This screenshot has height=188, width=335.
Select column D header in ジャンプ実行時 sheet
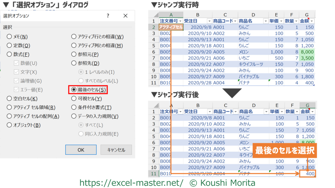pyautogui.click(x=253, y=14)
